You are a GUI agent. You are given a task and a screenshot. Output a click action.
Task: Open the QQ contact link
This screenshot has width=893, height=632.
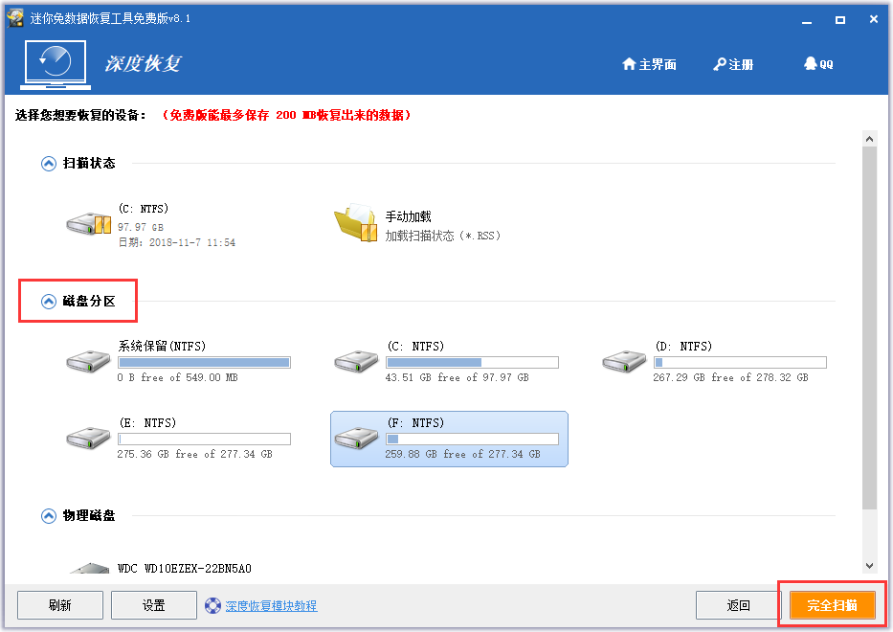tap(818, 64)
